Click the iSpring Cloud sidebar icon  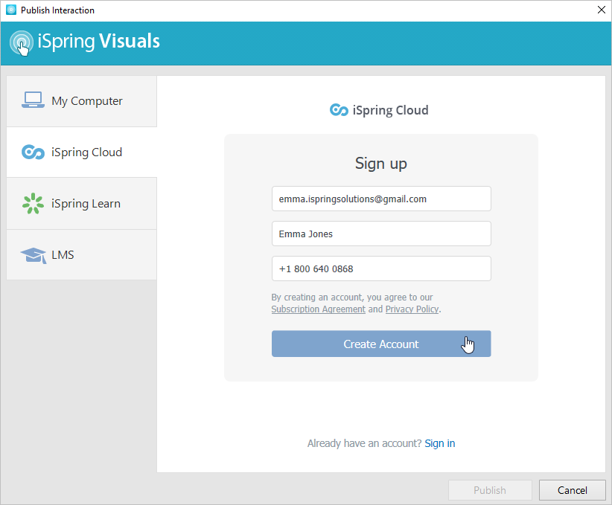pos(33,152)
